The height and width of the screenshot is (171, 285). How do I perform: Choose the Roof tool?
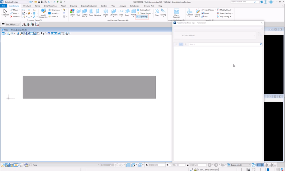127,13
